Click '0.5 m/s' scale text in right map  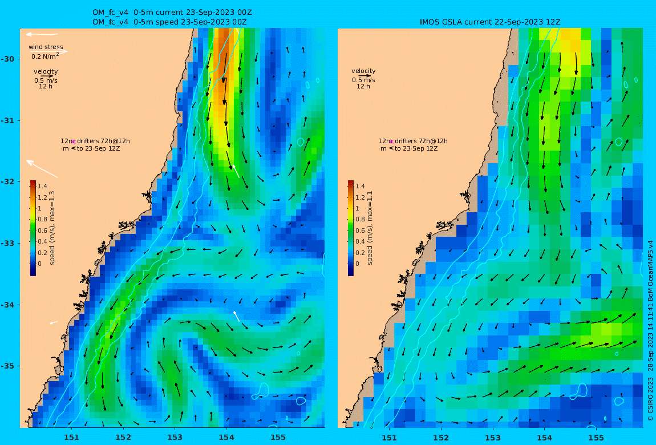[x=363, y=80]
